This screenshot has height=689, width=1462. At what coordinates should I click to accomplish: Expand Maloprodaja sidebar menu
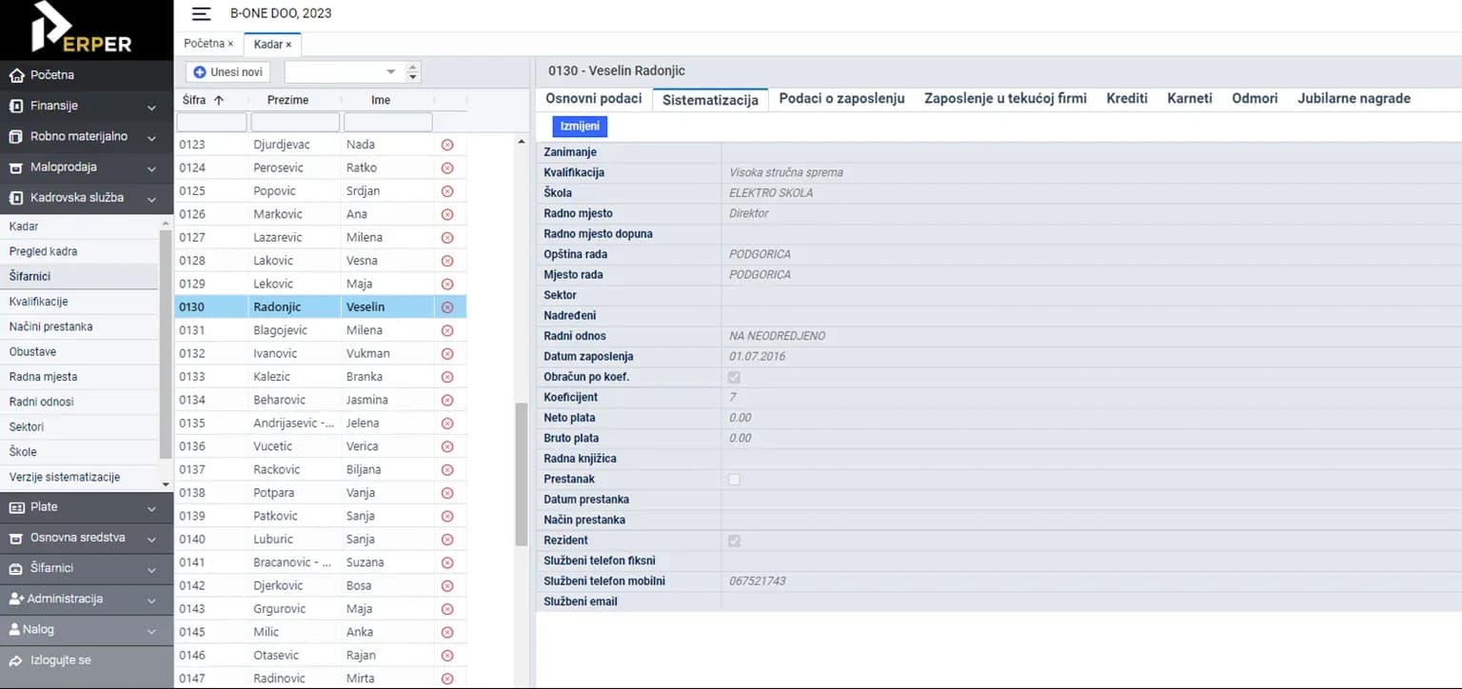coord(87,167)
